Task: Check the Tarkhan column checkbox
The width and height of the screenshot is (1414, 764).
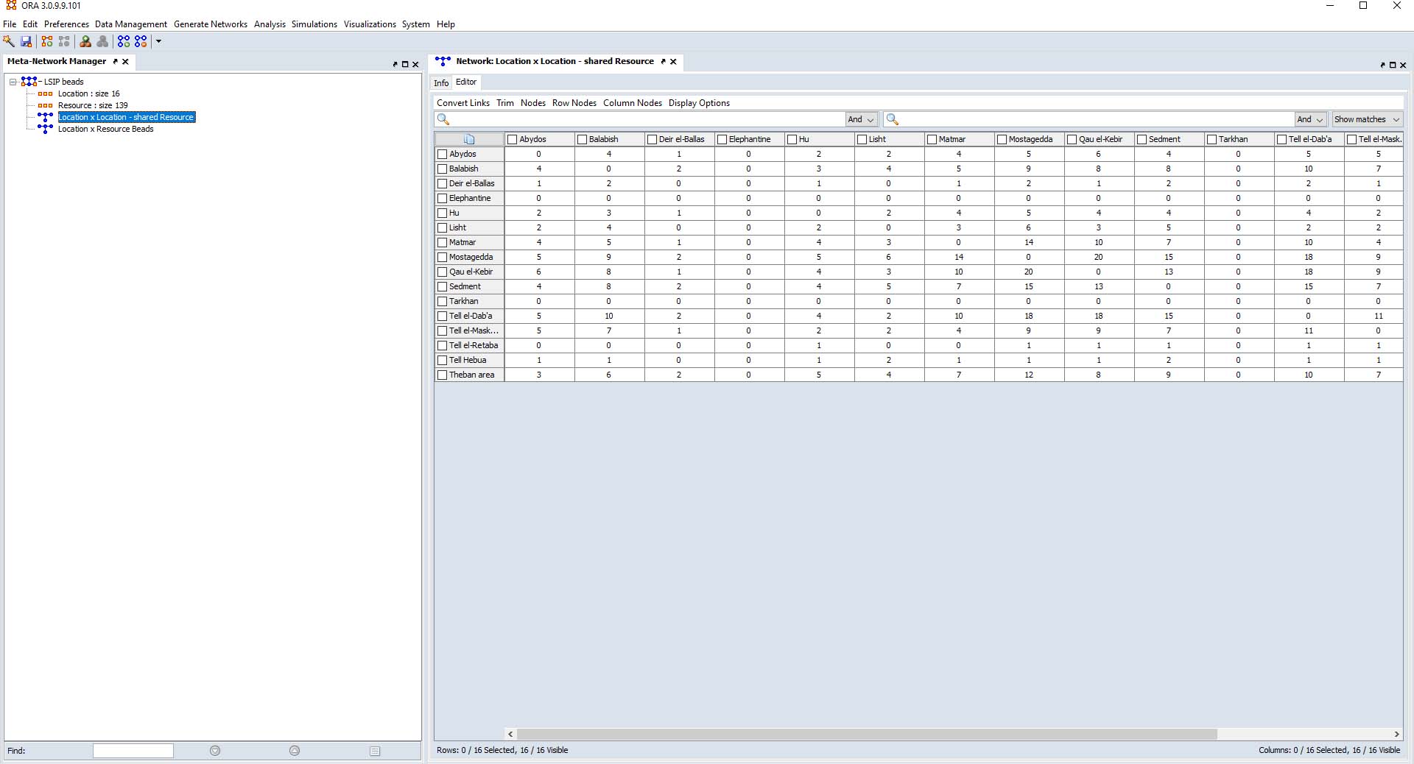Action: [x=1212, y=139]
